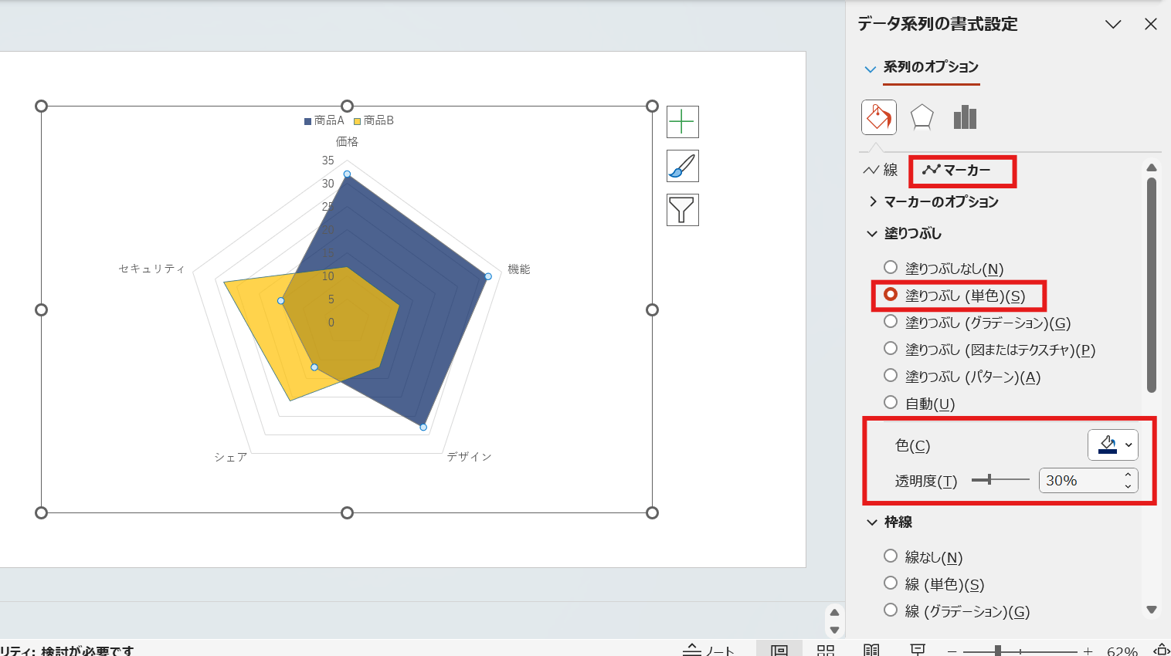Image resolution: width=1171 pixels, height=656 pixels.
Task: Switch to Slide Sorter view icon
Action: click(x=826, y=651)
